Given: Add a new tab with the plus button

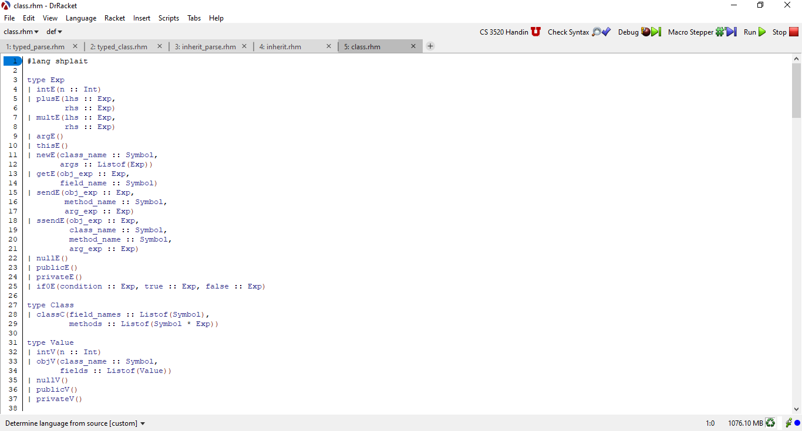Looking at the screenshot, I should (x=430, y=46).
